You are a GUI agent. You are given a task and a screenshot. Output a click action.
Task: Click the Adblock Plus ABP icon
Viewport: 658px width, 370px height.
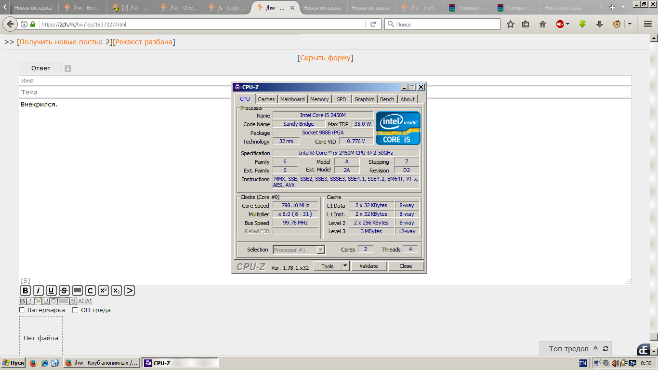coord(560,24)
